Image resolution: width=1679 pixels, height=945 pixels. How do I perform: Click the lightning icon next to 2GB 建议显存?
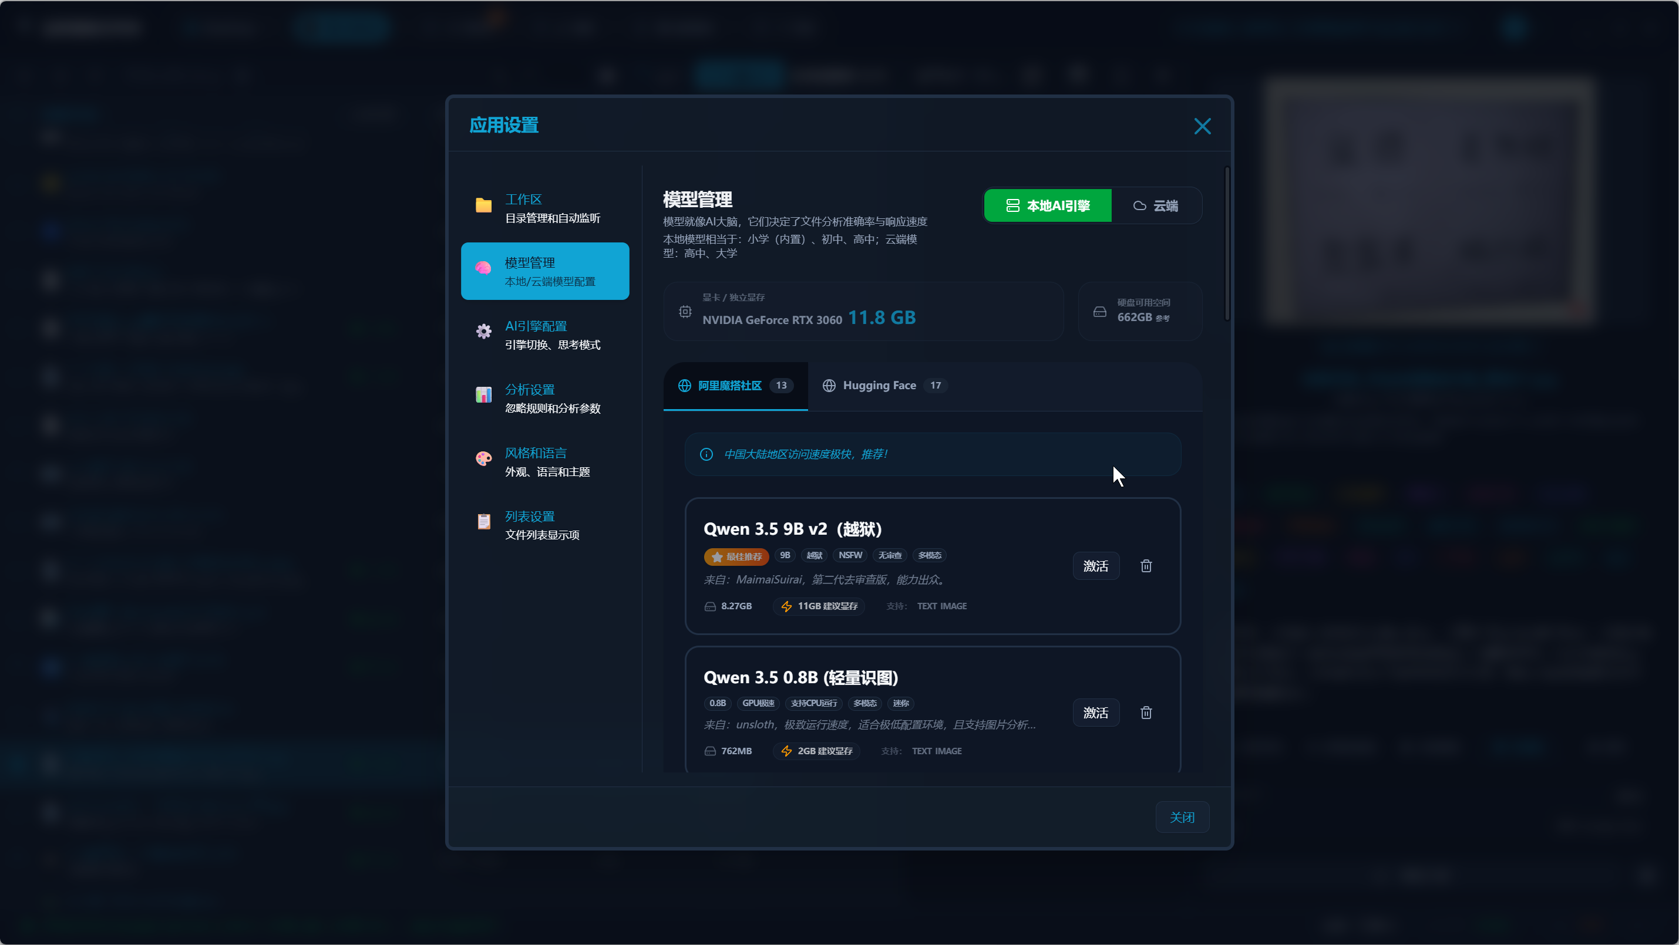pyautogui.click(x=787, y=751)
